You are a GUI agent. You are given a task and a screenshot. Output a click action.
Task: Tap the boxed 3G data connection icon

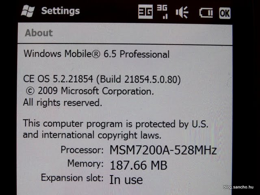coord(145,12)
